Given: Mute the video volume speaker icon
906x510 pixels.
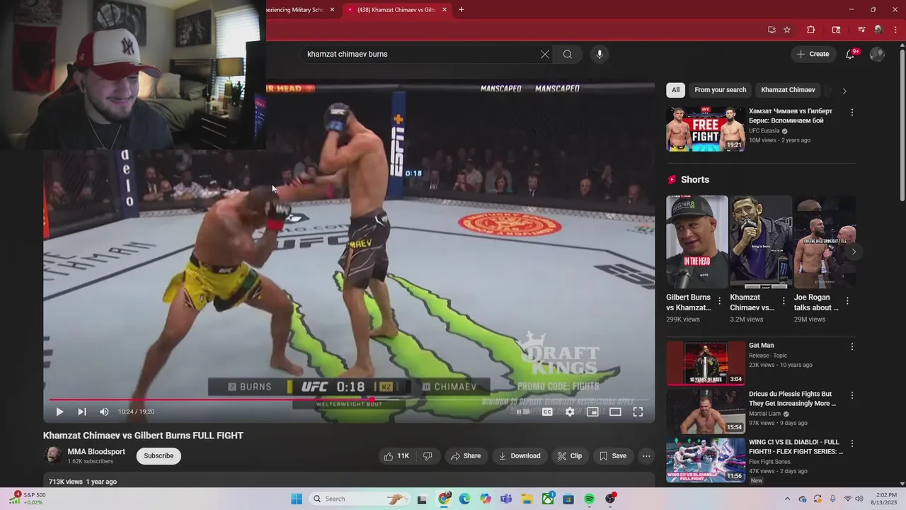Looking at the screenshot, I should (104, 412).
